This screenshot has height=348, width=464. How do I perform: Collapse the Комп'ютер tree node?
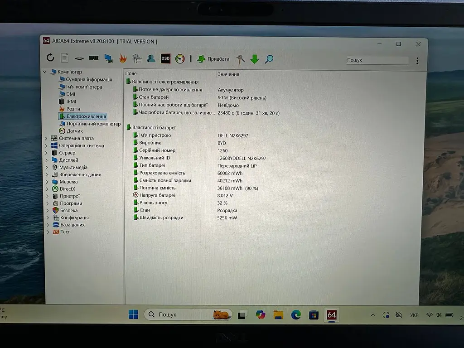[45, 72]
